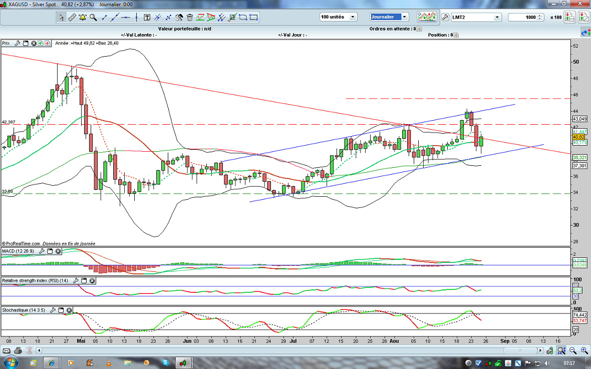The image size is (591, 369).
Task: Toggle the MACD panel window icon
Action: [50, 251]
